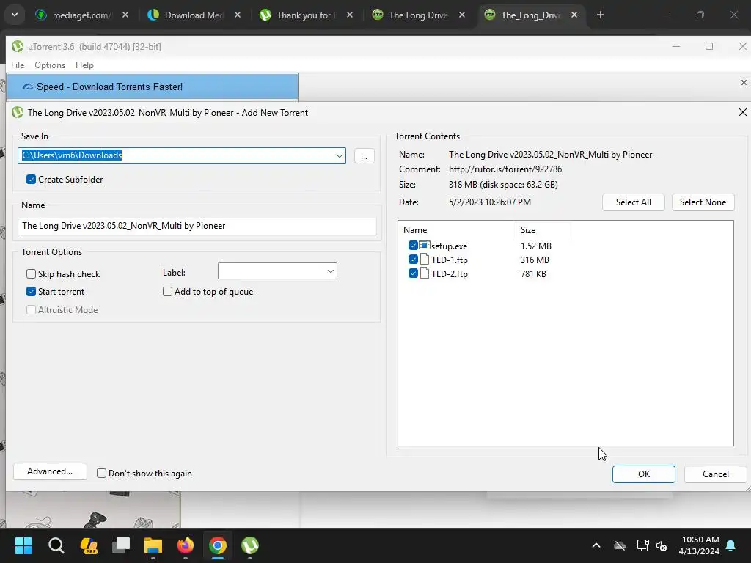
Task: Show hidden tray icons chevron
Action: [596, 545]
